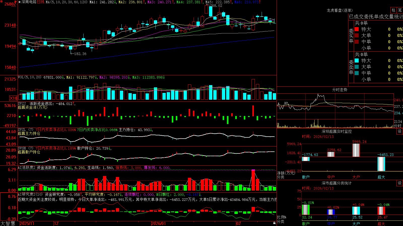Click the star icon before 深南电路
This screenshot has height=226, width=403.
pyautogui.click(x=20, y=2)
